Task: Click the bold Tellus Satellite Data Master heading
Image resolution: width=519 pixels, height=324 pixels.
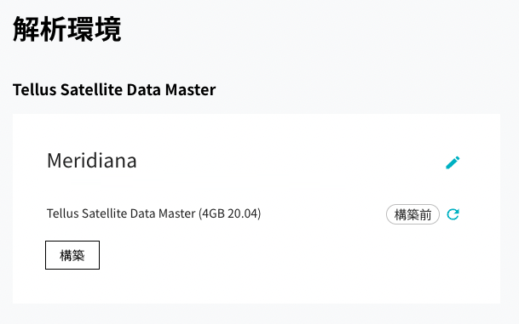Action: [114, 90]
